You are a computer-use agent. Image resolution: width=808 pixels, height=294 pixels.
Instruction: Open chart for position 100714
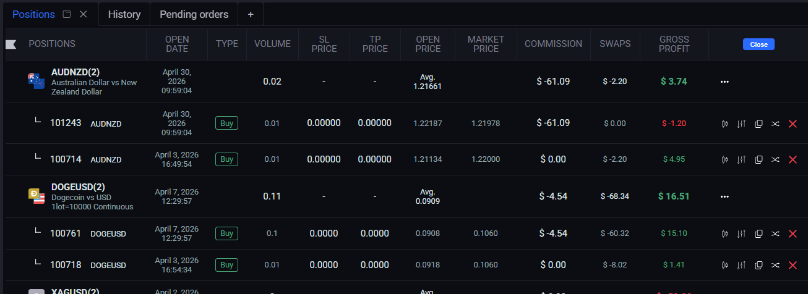pyautogui.click(x=724, y=159)
